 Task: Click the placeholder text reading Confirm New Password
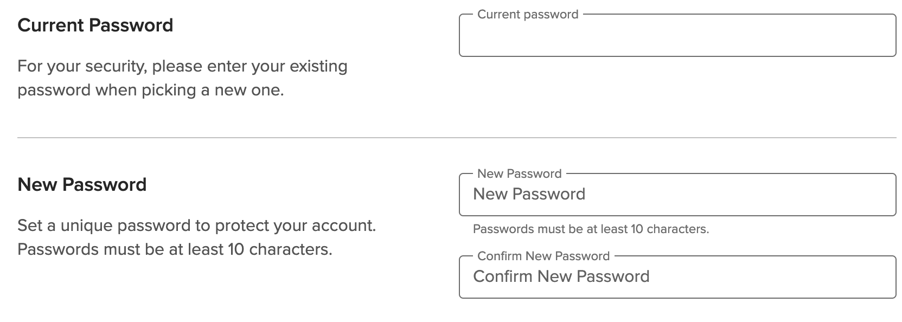[561, 276]
